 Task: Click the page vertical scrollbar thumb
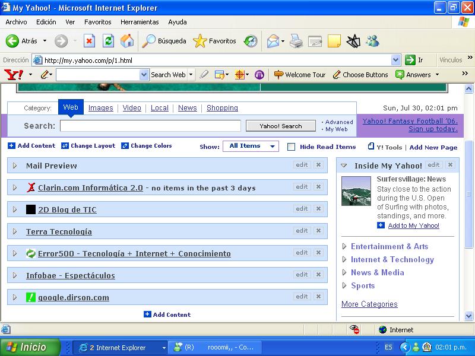pyautogui.click(x=468, y=194)
